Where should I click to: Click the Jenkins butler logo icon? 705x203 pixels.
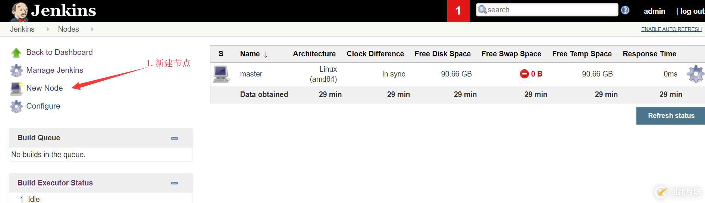coord(19,11)
